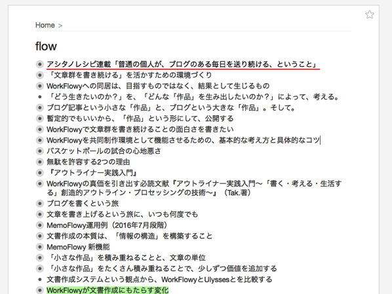Screen dimensions: 392x294
Task: Click bullet of 『アウトライナー実践入門』 item
Action: pos(40,173)
